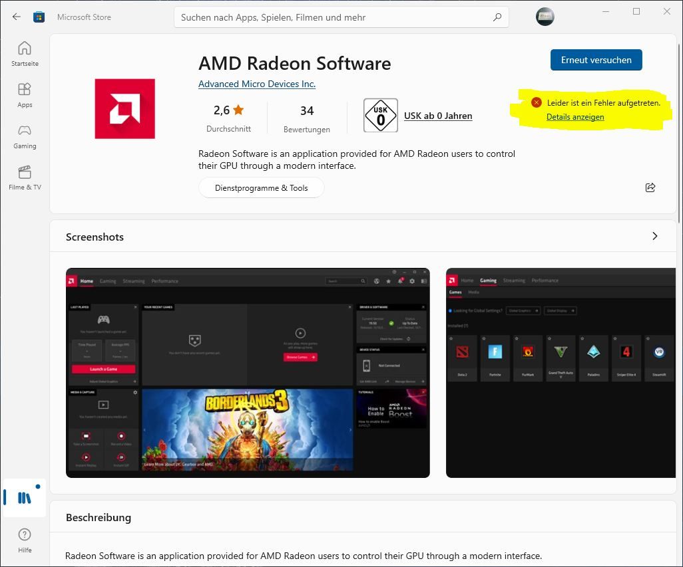Click Erneut versuchen button
The height and width of the screenshot is (567, 683).
pos(596,60)
